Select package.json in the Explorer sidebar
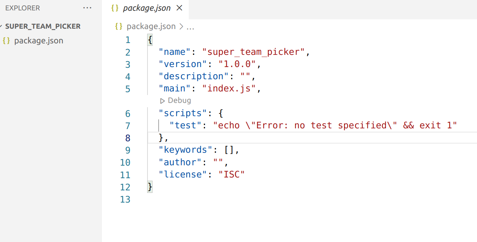477x242 pixels. pyautogui.click(x=39, y=41)
